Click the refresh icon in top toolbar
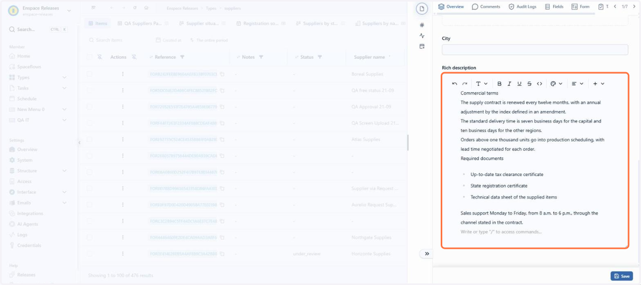The image size is (641, 285). (x=135, y=8)
